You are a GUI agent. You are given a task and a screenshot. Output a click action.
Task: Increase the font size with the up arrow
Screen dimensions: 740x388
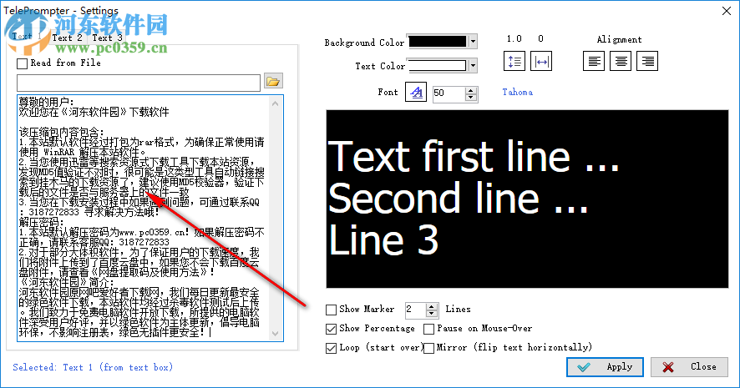[470, 90]
